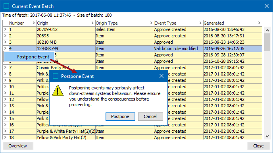Open the Number column filter arrow
Screen dimensions: 273x153
point(34,23)
